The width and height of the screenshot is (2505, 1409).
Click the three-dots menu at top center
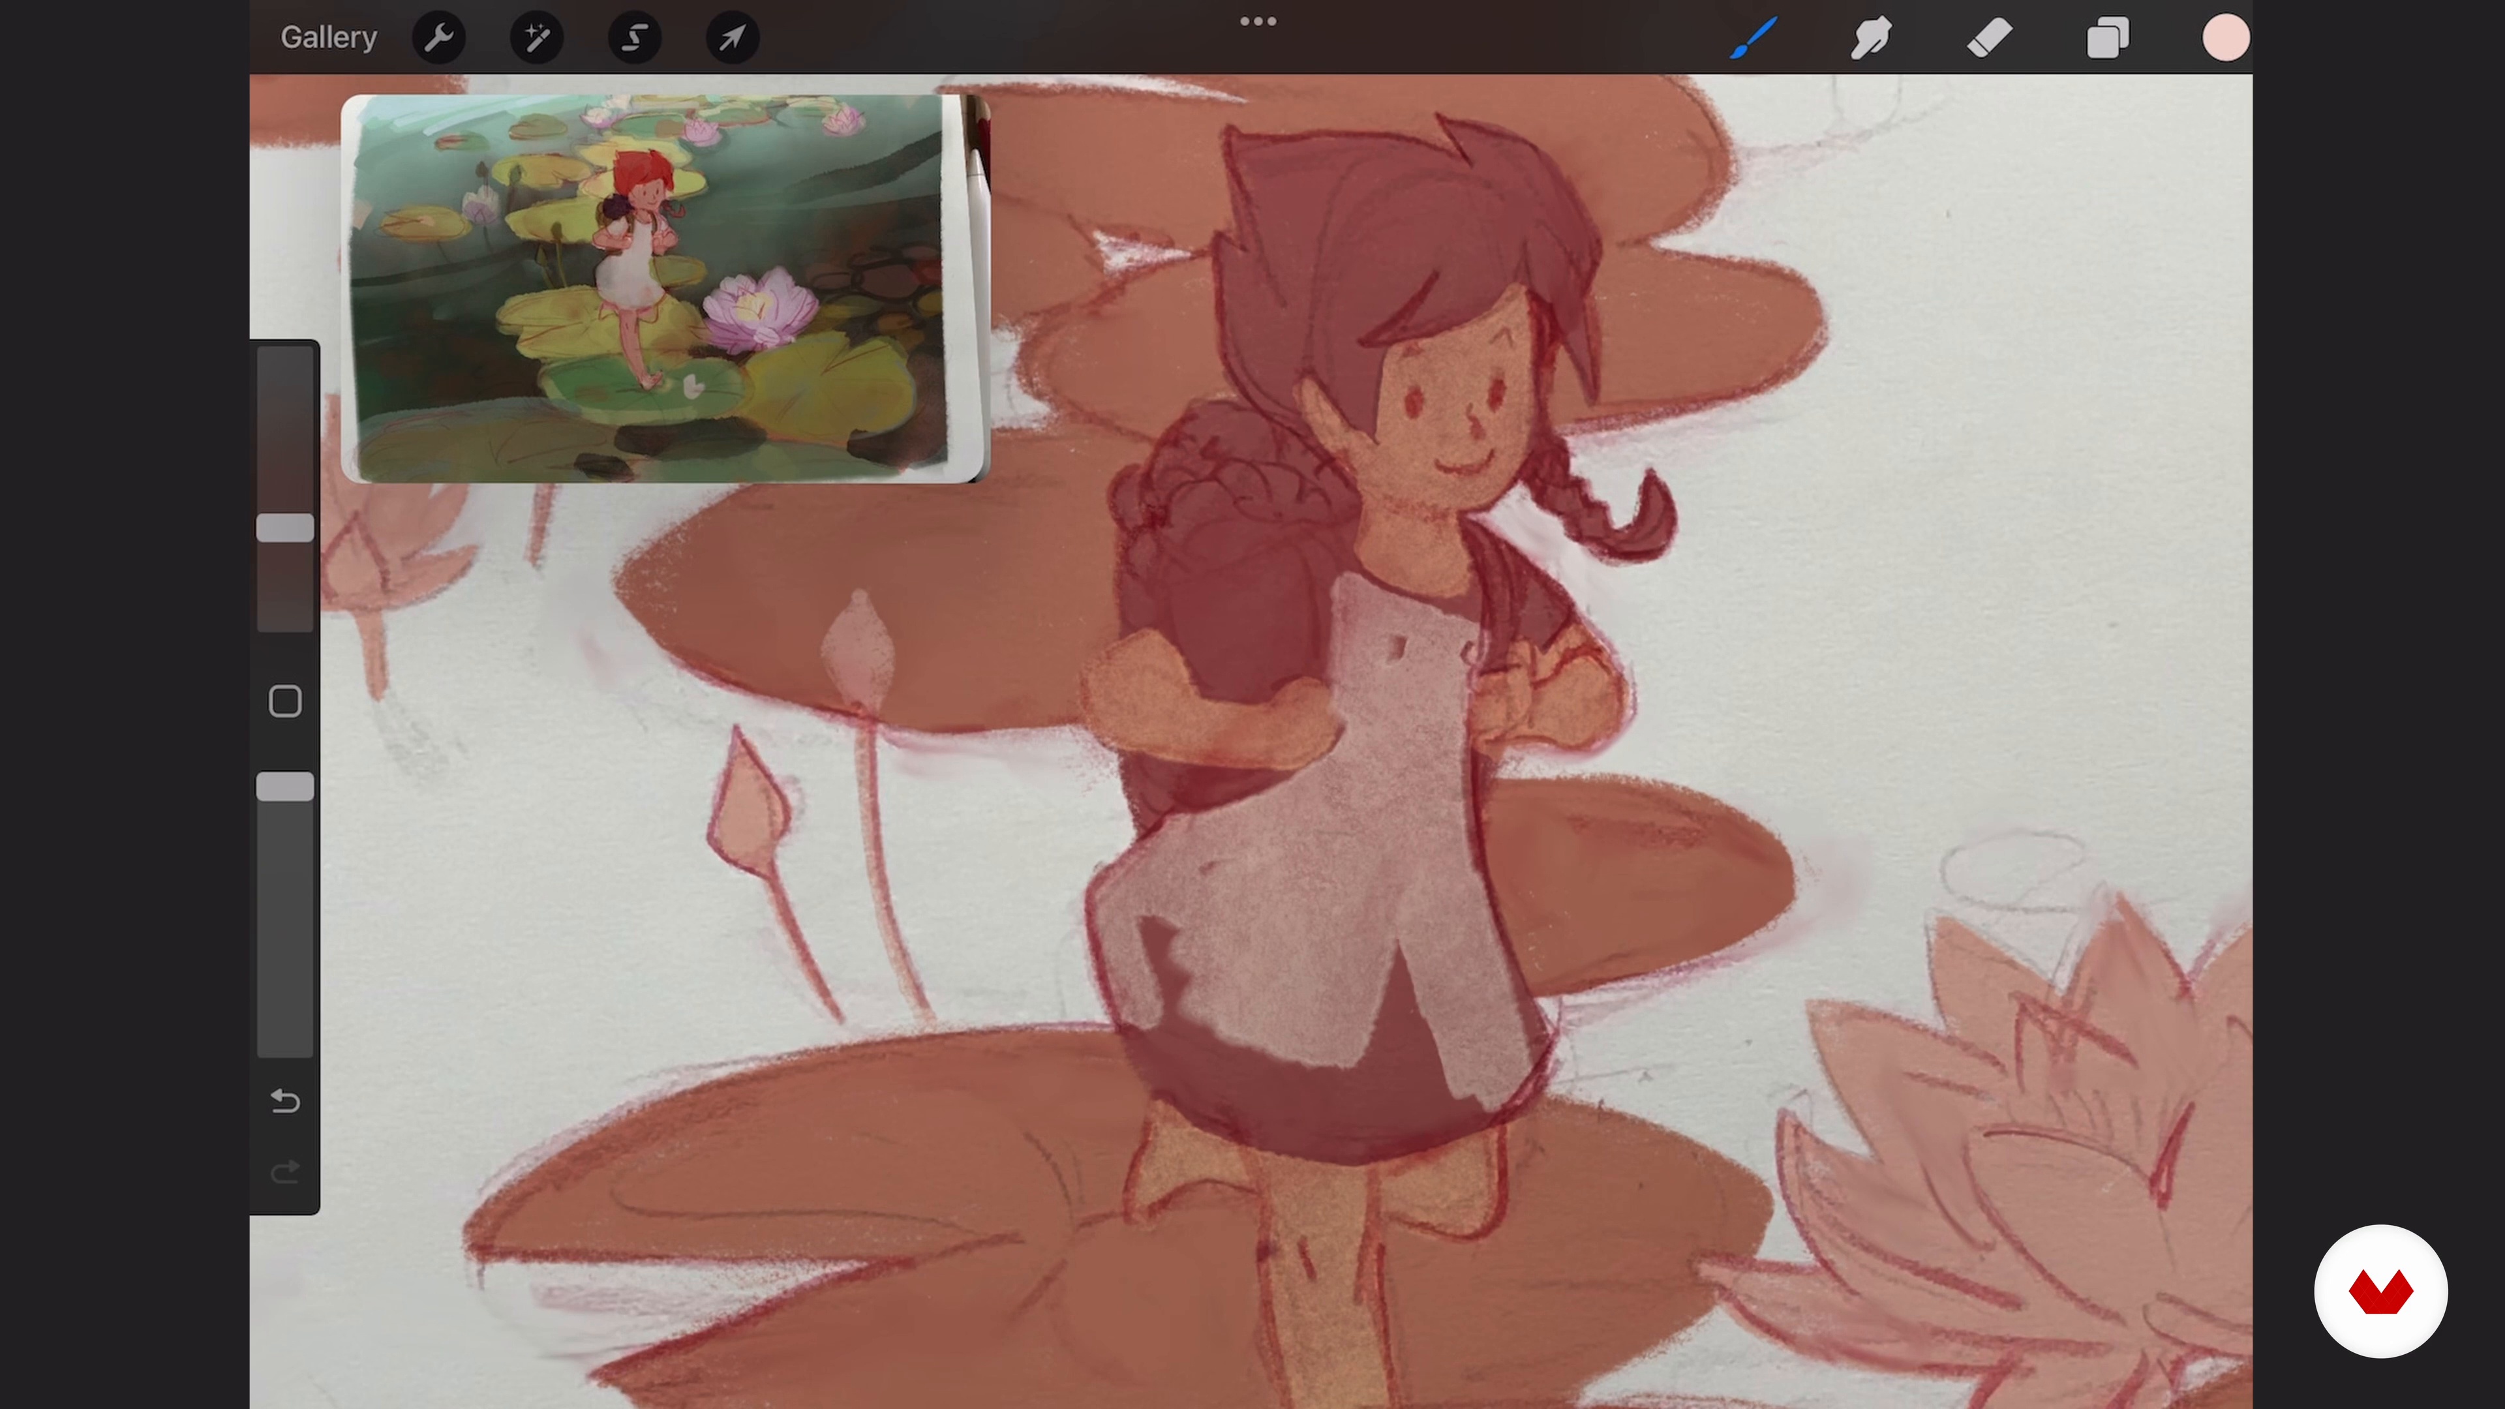pyautogui.click(x=1257, y=22)
